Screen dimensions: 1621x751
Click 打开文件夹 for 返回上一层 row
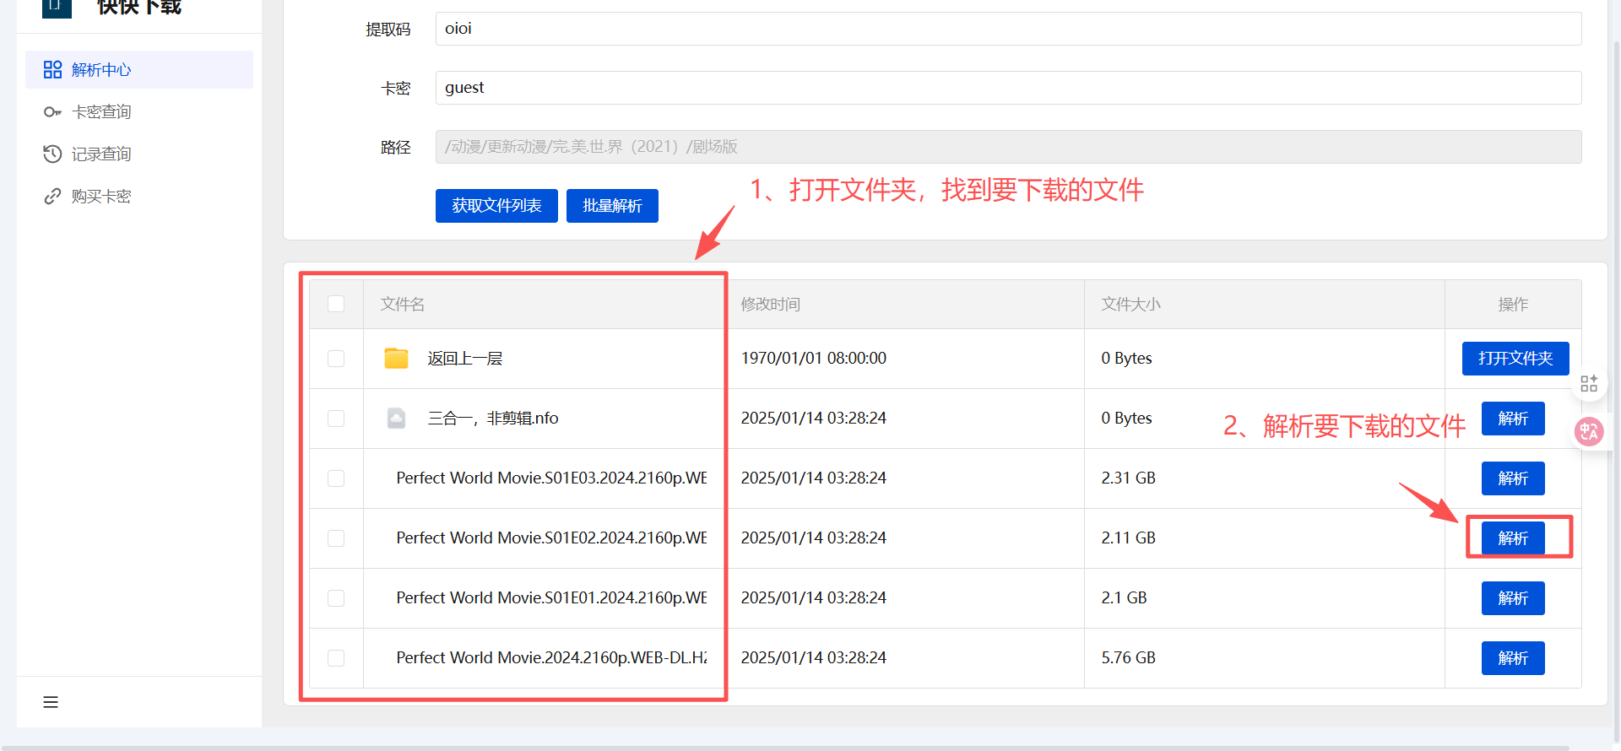(x=1515, y=359)
